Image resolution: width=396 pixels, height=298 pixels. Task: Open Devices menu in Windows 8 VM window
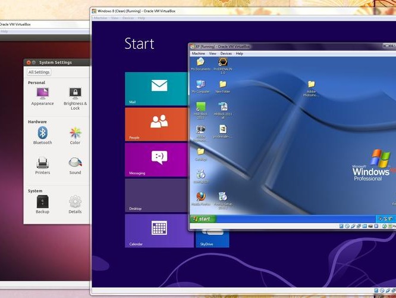coord(128,18)
